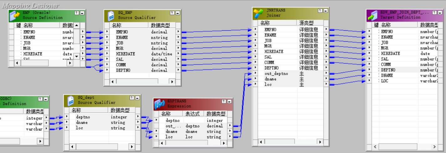This screenshot has height=153, width=446.
Task: Open help for EMP source definition
Action: [x=77, y=13]
